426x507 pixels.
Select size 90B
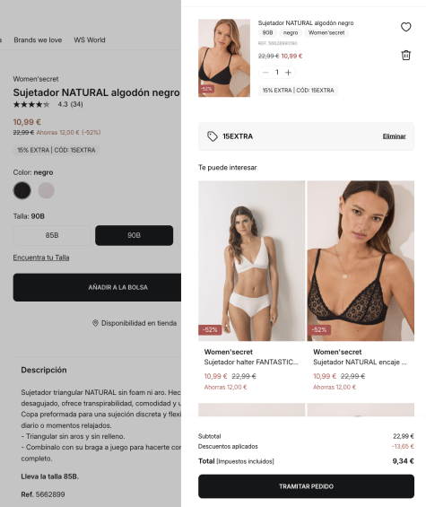click(135, 235)
